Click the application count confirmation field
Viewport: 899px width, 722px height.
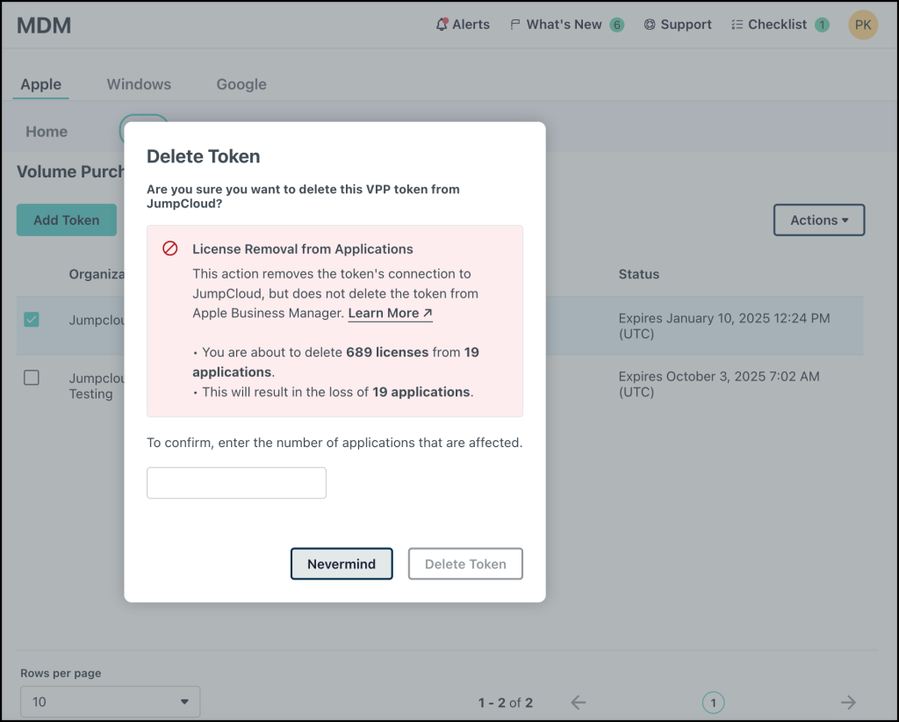pos(236,482)
